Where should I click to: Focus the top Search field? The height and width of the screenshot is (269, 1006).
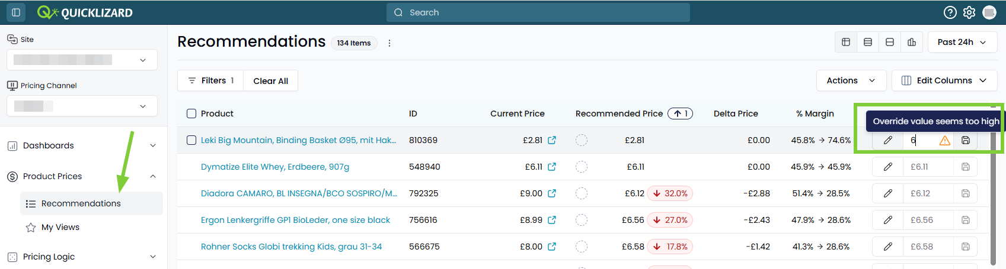click(x=538, y=12)
